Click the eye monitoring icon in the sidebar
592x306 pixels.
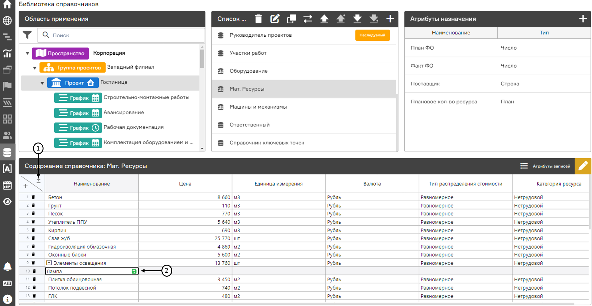point(7,201)
